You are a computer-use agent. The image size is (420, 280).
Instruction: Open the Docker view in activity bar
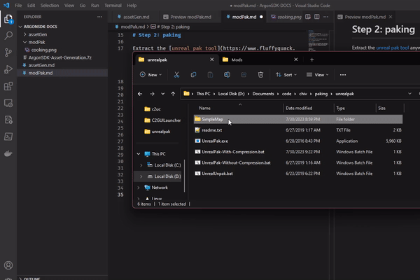point(8,153)
